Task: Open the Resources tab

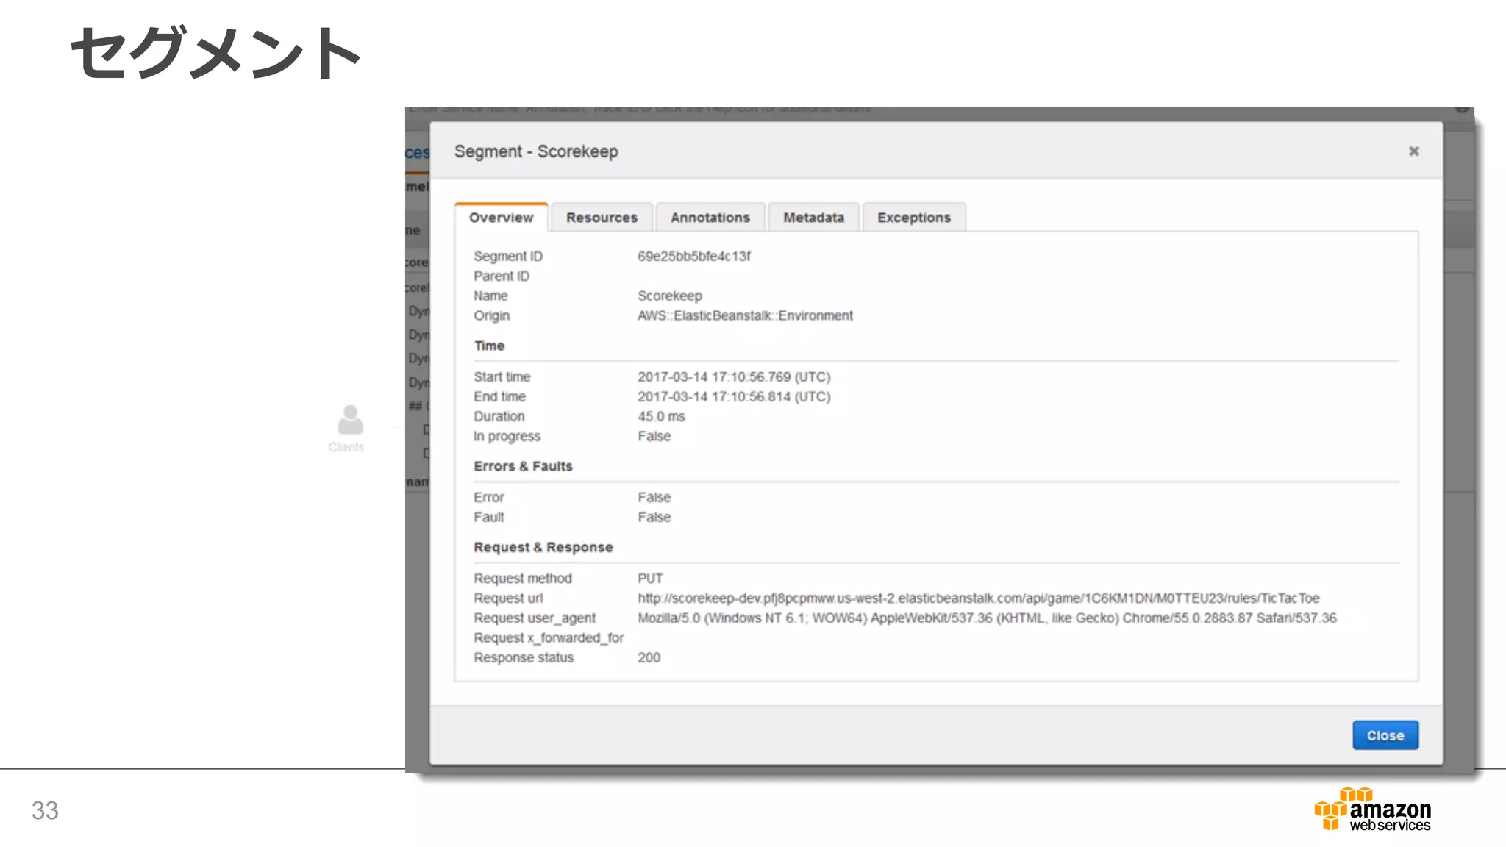Action: 602,218
